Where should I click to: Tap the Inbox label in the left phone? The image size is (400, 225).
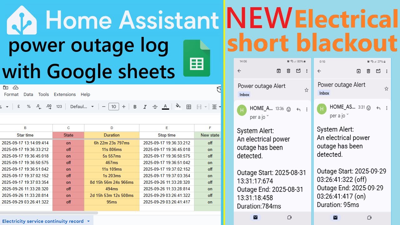click(244, 95)
